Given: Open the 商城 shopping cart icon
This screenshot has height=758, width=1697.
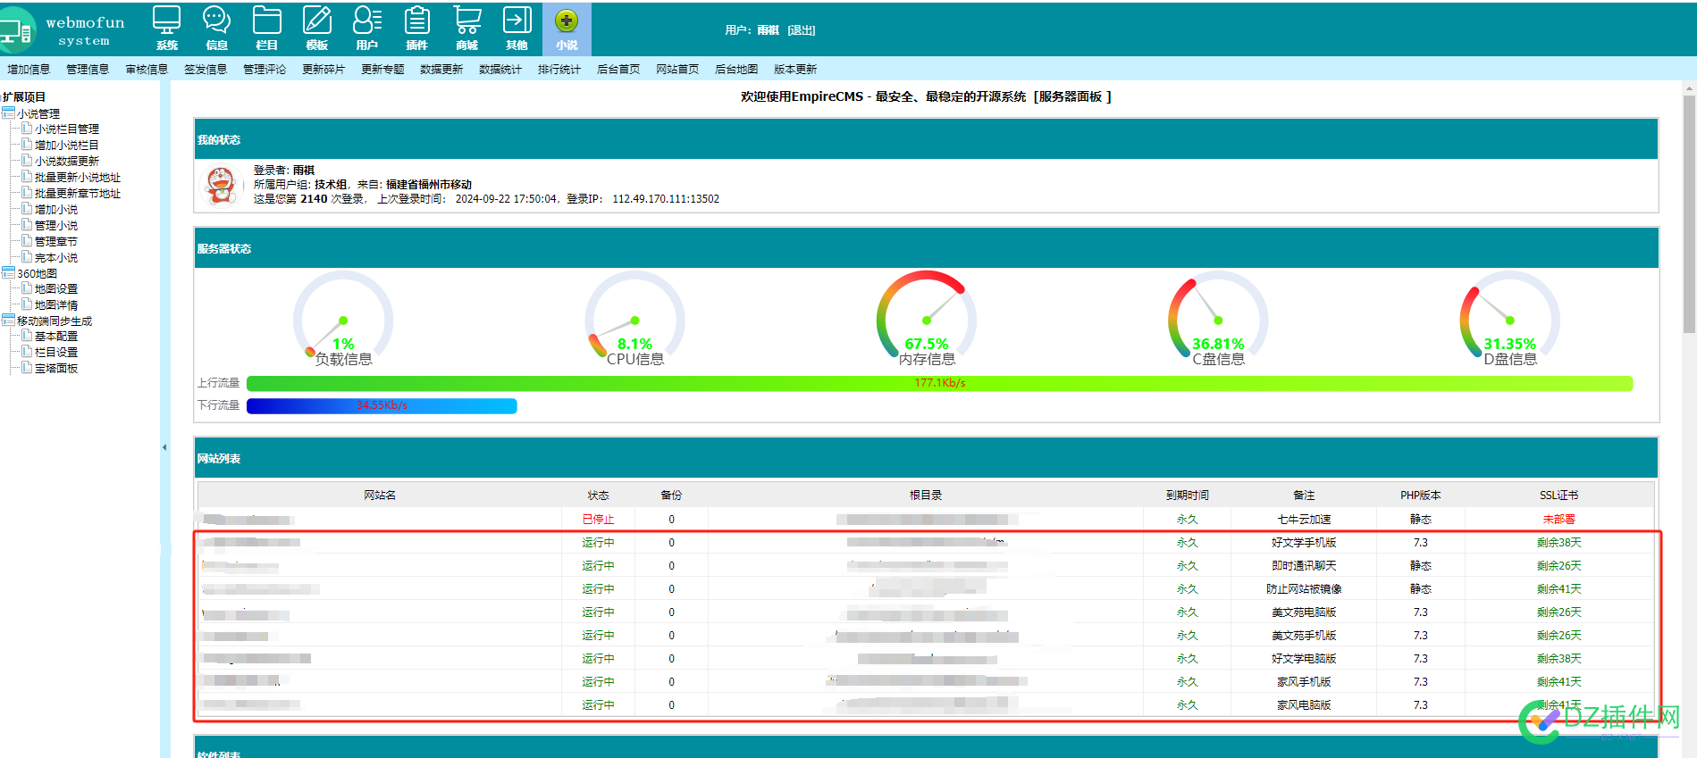Looking at the screenshot, I should click(467, 29).
